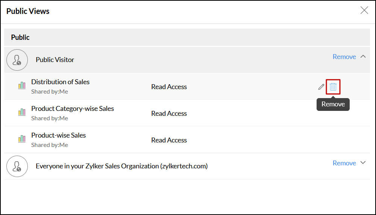This screenshot has height=215, width=376.
Task: Remove the Public Visitor sharing
Action: [344, 57]
